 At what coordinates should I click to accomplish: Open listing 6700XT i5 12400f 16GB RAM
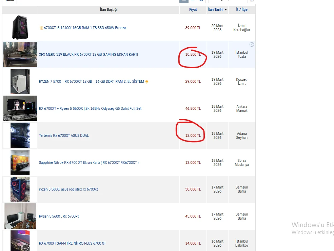(85, 28)
